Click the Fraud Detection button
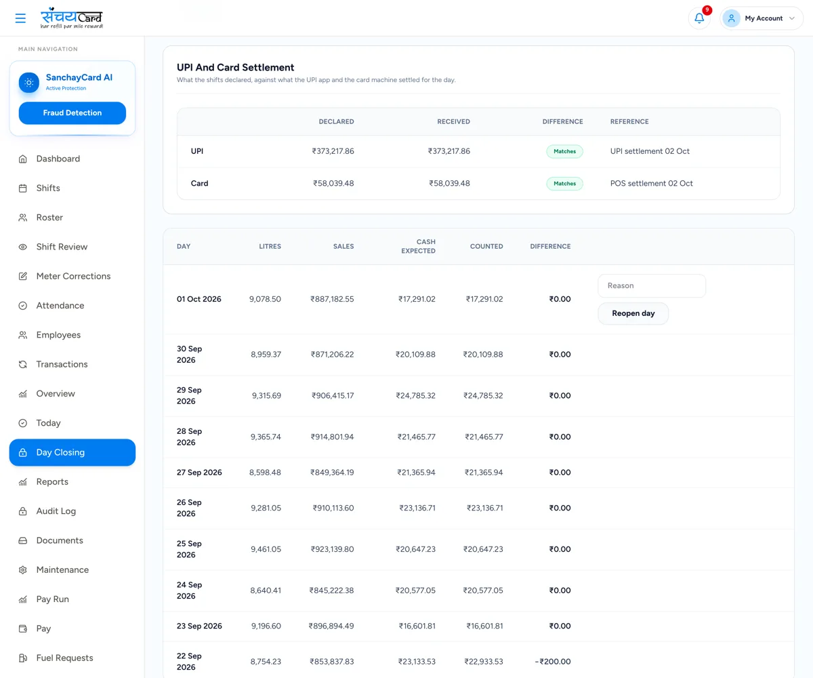The image size is (813, 678). pyautogui.click(x=72, y=113)
